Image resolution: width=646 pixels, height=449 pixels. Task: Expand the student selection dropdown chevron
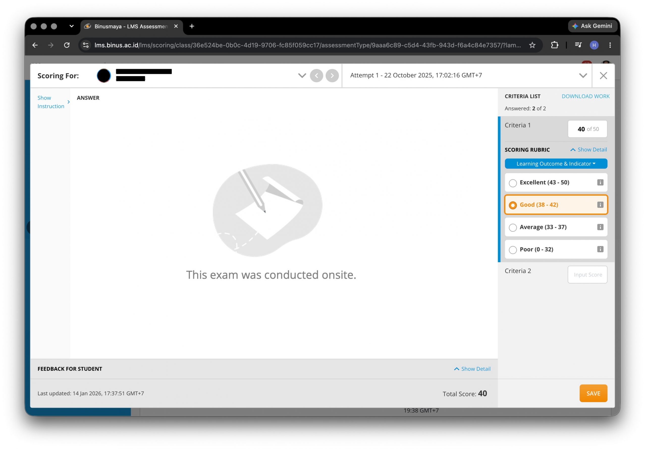302,75
